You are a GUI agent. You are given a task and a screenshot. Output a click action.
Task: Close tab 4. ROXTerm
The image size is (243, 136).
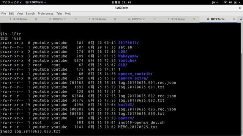(x=155, y=19)
